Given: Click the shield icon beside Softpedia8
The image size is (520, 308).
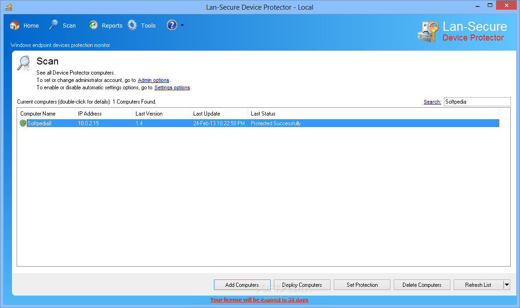Looking at the screenshot, I should coord(23,123).
